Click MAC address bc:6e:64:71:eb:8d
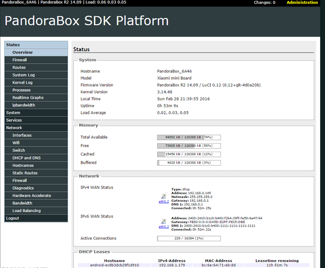This screenshot has width=325, height=268. (x=219, y=265)
